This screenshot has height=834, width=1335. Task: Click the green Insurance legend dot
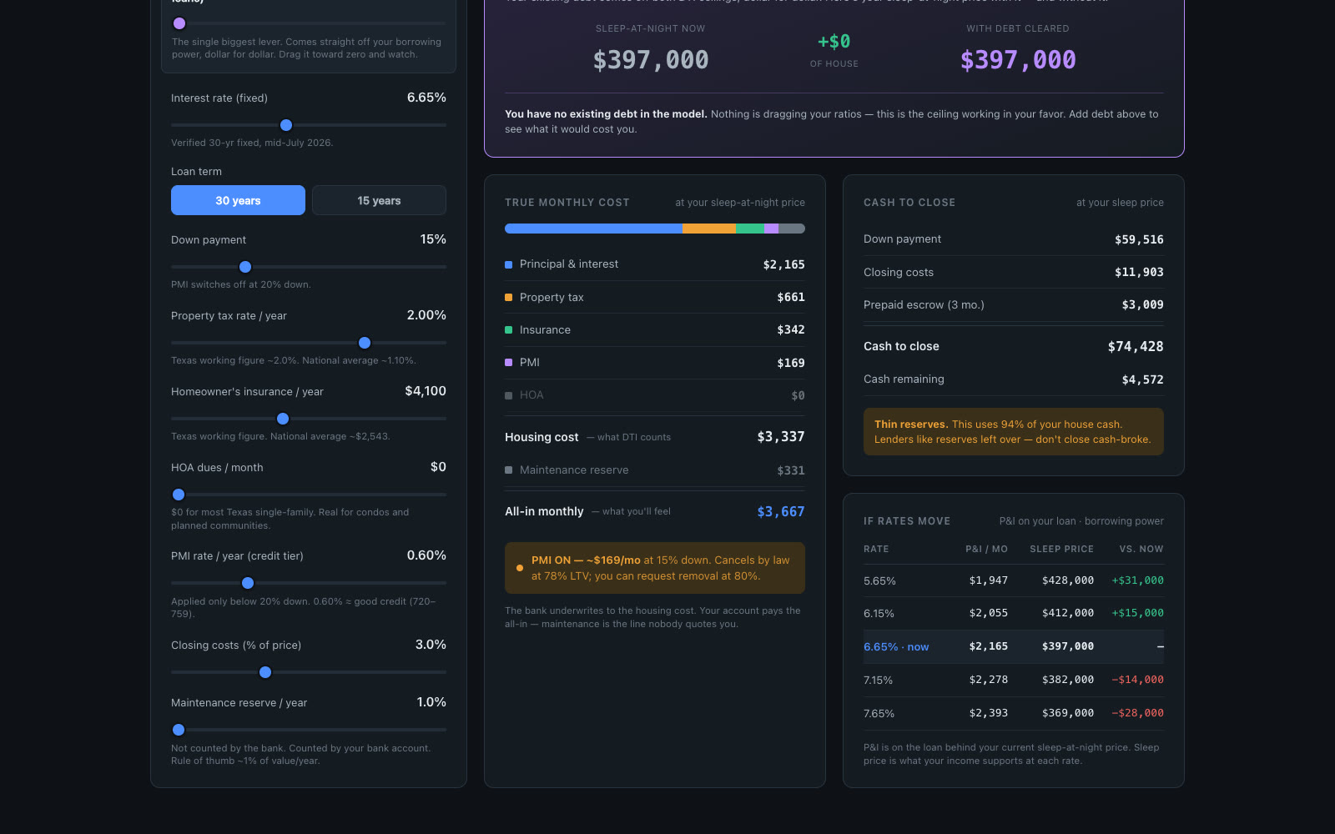[x=509, y=330]
